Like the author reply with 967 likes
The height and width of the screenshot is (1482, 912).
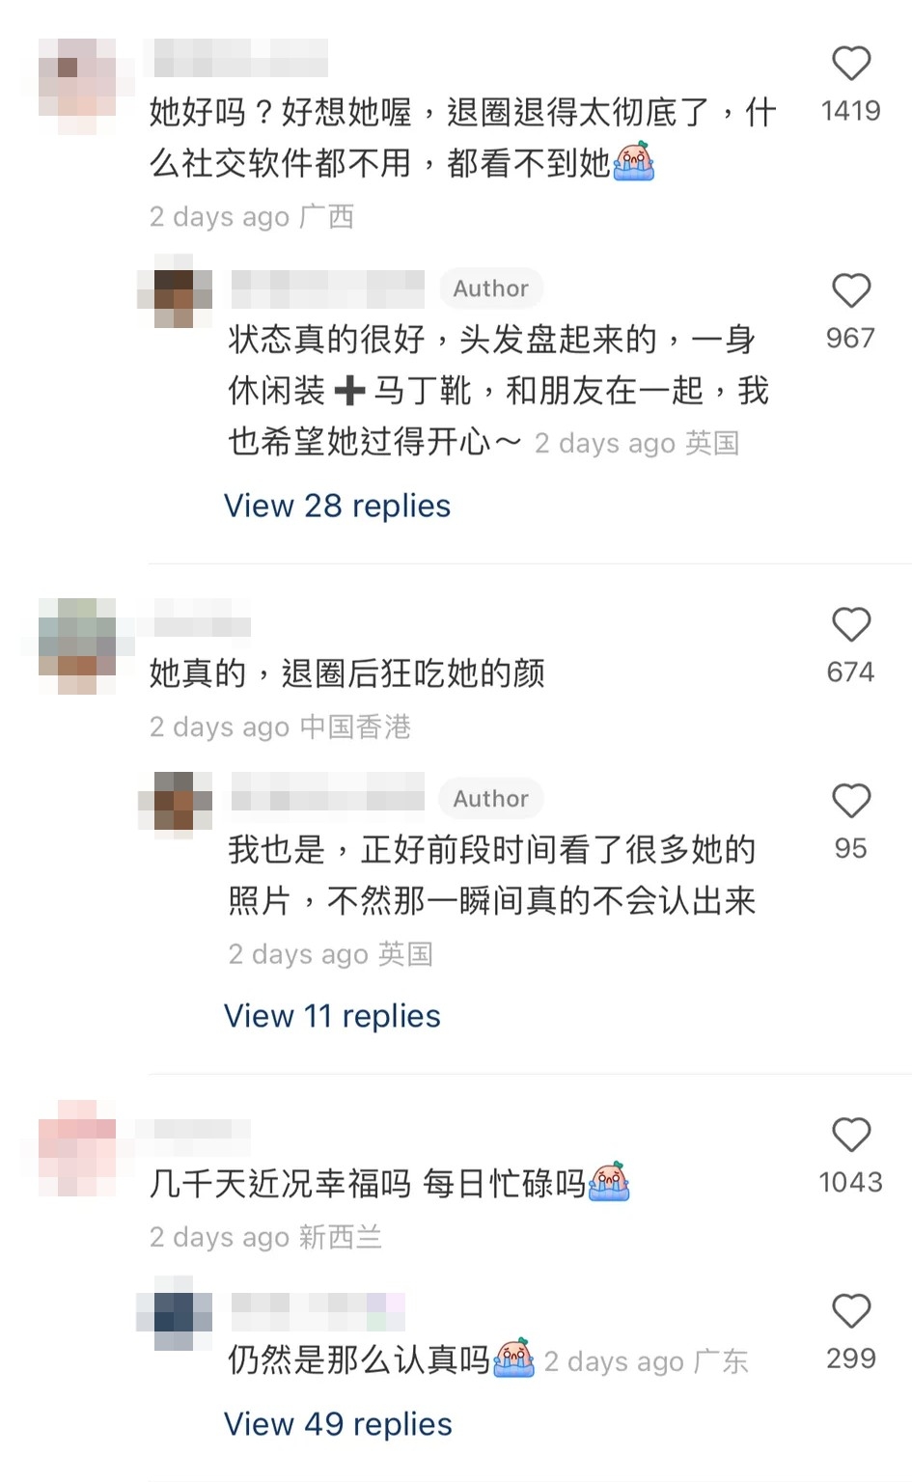coord(851,290)
